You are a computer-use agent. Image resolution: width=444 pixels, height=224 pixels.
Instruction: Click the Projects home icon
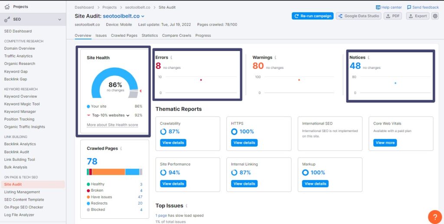point(7,6)
